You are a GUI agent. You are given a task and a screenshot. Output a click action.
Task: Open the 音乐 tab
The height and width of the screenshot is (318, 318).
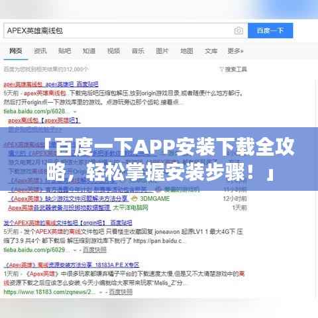(x=138, y=51)
